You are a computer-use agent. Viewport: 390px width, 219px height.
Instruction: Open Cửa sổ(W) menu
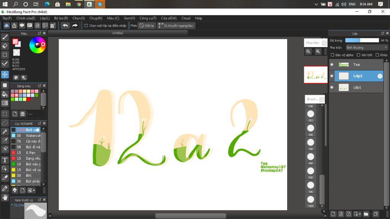point(169,18)
